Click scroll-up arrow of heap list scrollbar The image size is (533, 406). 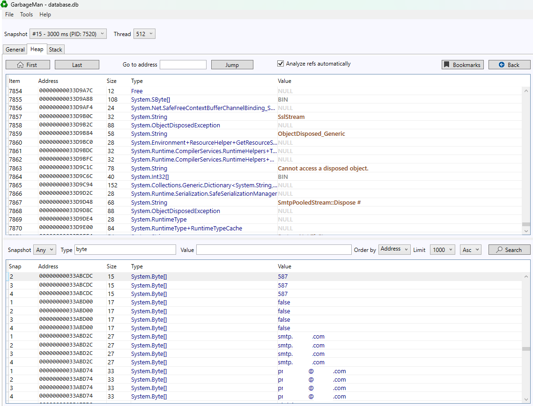[x=526, y=91]
